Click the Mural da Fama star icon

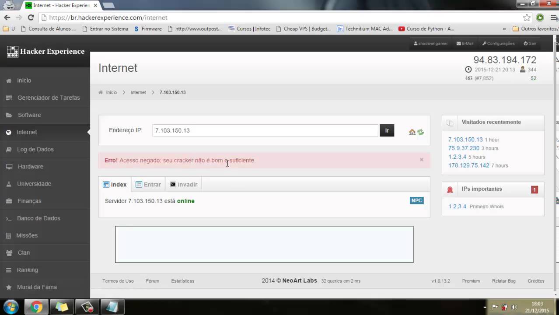pyautogui.click(x=9, y=287)
